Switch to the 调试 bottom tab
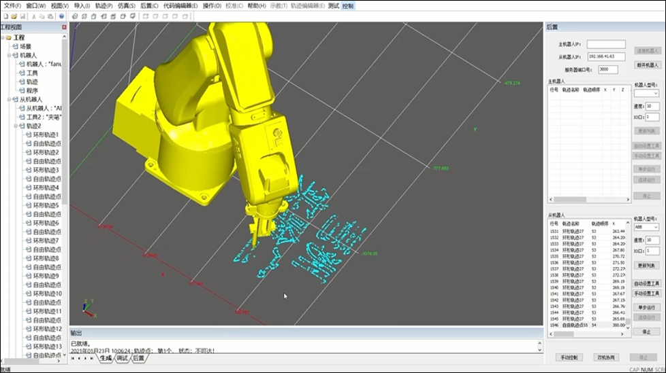Viewport: 666px width, 373px height. point(122,358)
